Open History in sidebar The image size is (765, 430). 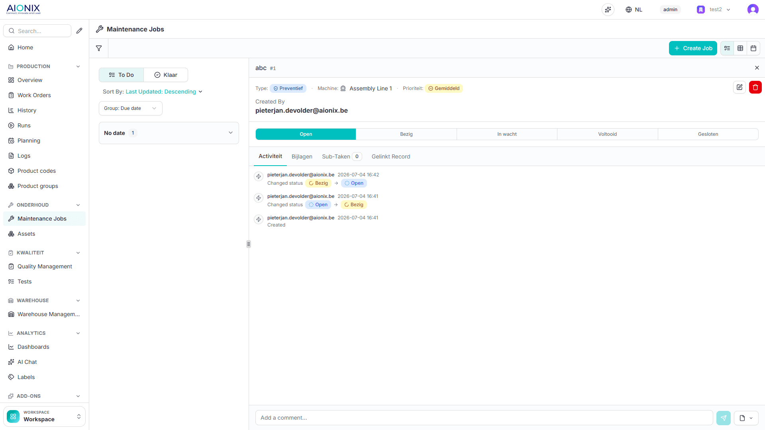click(x=44, y=110)
